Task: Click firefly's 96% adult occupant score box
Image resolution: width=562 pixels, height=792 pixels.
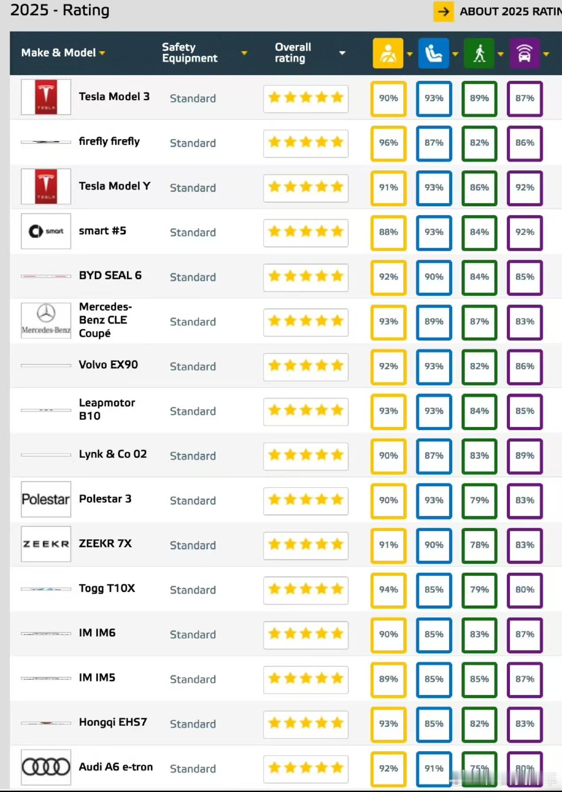Action: 388,143
